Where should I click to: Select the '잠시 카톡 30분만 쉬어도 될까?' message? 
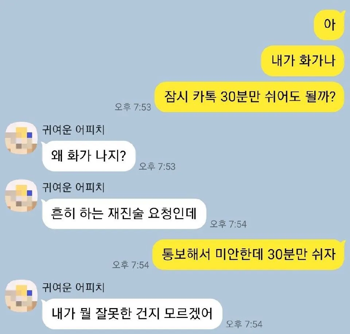(249, 97)
